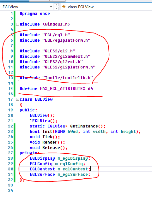Click on the ~EGLView() destructor declaration
152x201 pixels.
(x=44, y=121)
